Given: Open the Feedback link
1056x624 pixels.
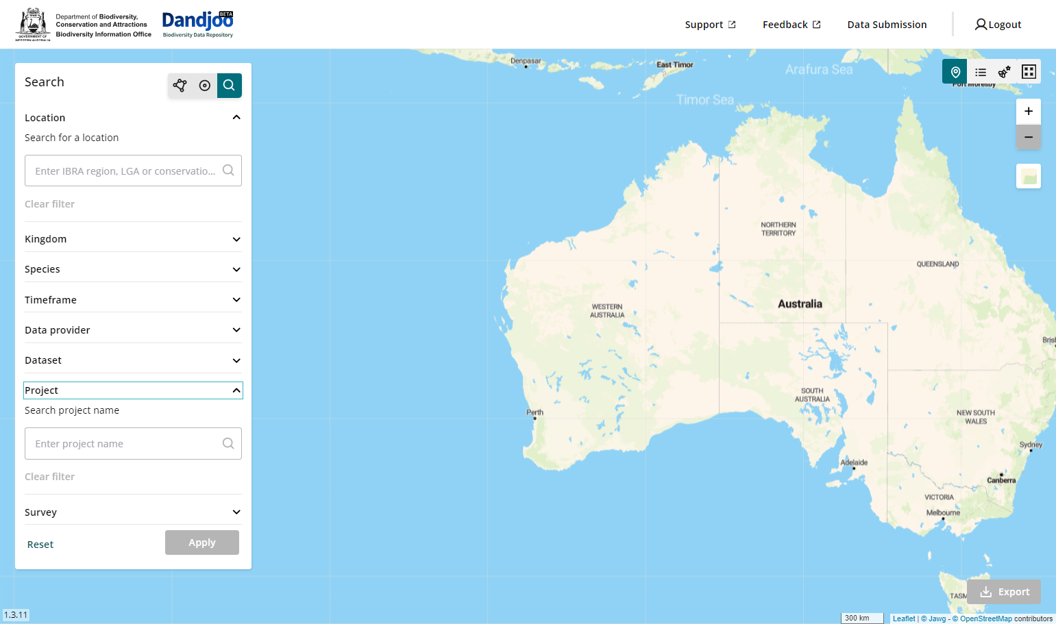Looking at the screenshot, I should [791, 25].
